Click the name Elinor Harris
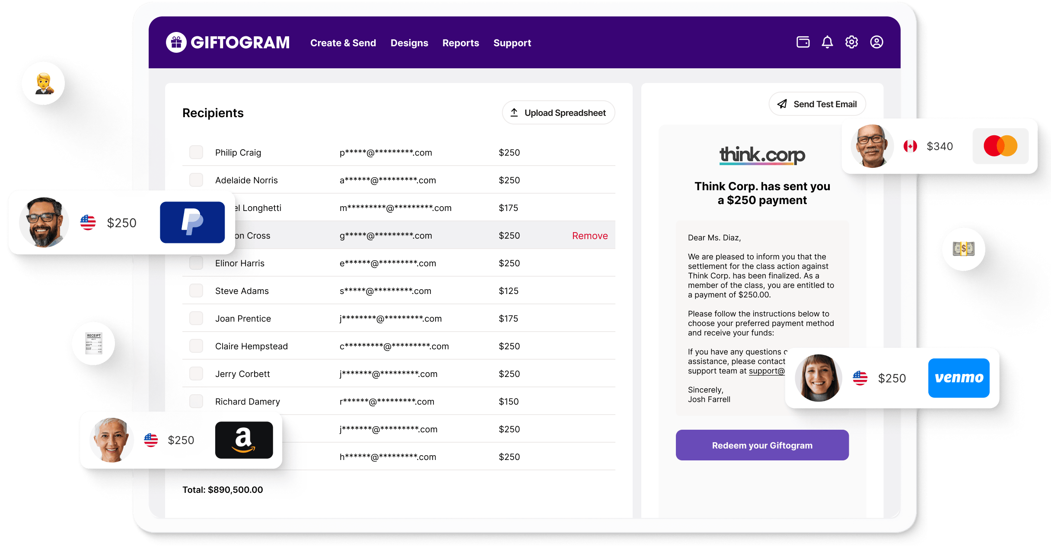The height and width of the screenshot is (546, 1051). point(240,263)
